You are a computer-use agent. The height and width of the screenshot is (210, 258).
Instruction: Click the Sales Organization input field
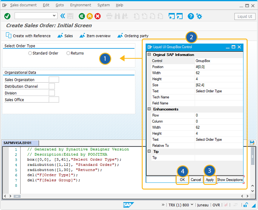pyautogui.click(x=54, y=80)
